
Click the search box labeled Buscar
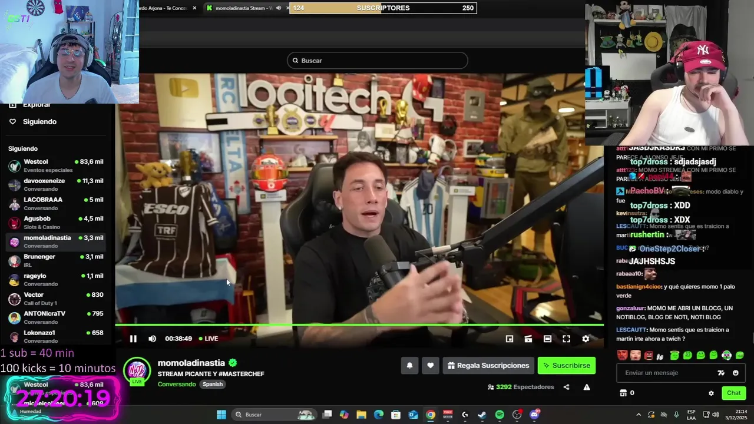(x=378, y=61)
